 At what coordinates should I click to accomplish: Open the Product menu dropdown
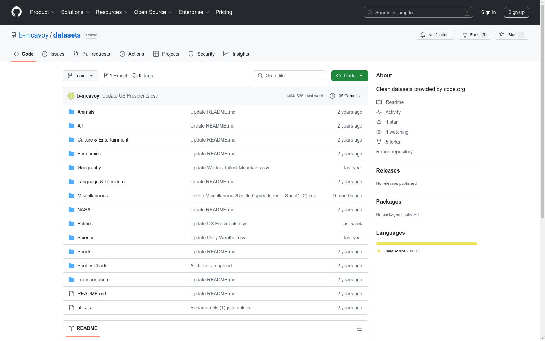[x=42, y=12]
